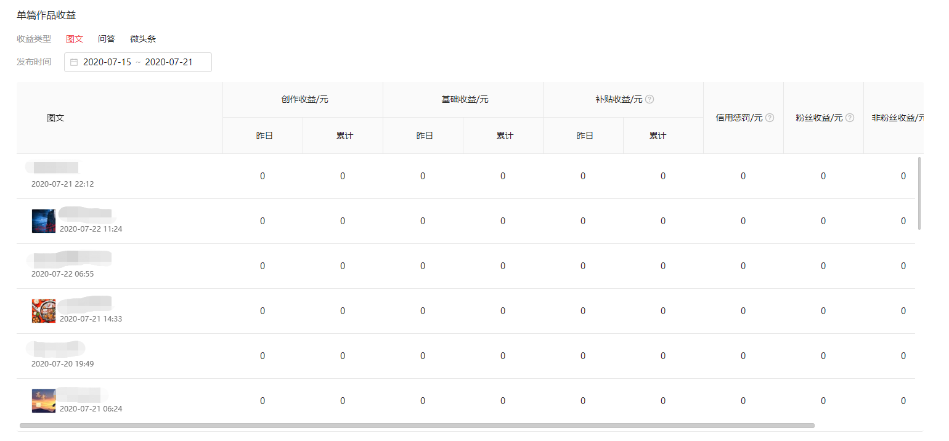Click the question-mark icon beside 信用惩罚/元
Image resolution: width=949 pixels, height=441 pixels.
click(769, 118)
